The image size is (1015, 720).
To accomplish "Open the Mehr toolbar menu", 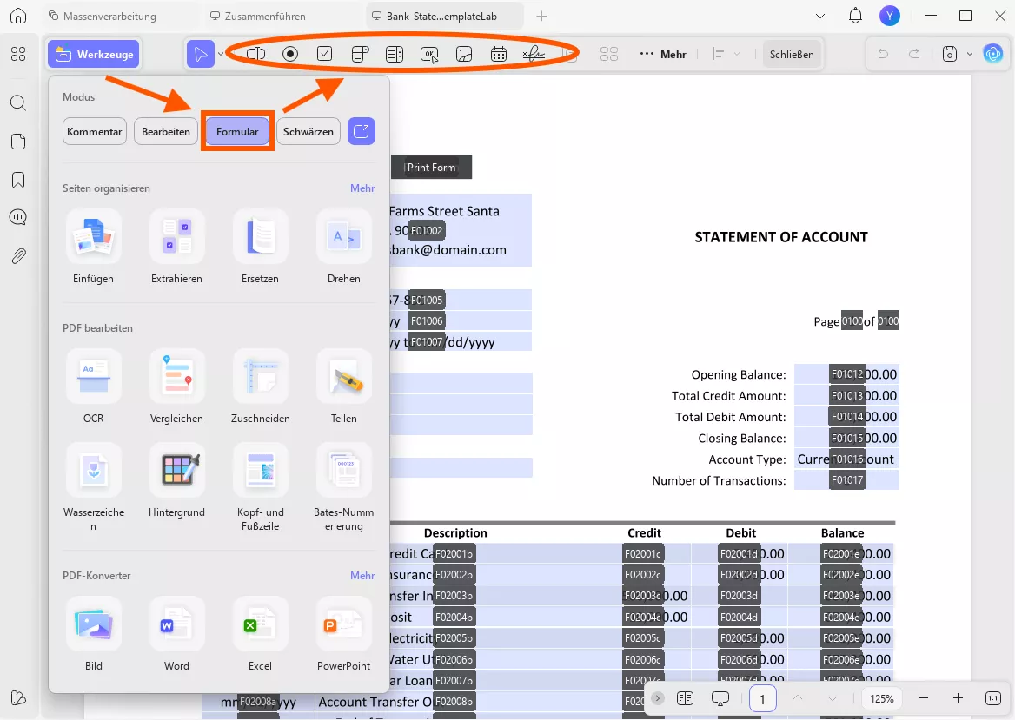I will coord(663,55).
